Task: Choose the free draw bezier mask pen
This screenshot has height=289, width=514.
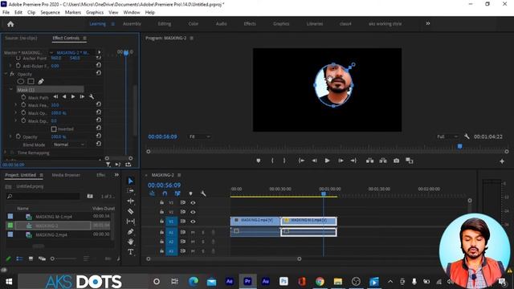Action: [x=41, y=81]
